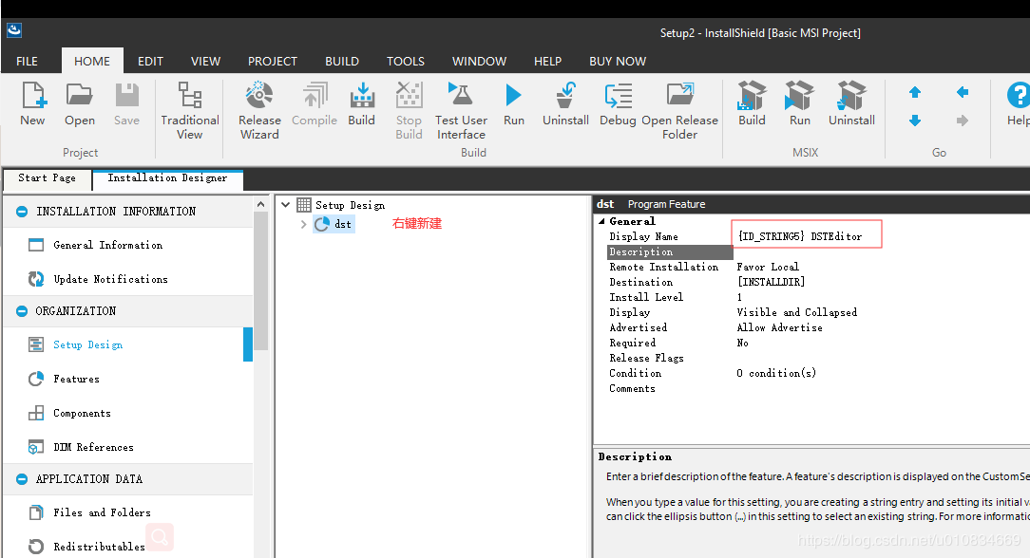
Task: Collapse the General property group
Action: pos(601,221)
